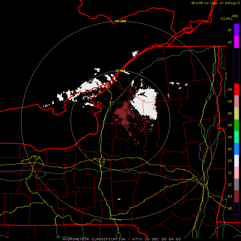Click the HHC product code label
This screenshot has height=241, width=241.
point(235,16)
